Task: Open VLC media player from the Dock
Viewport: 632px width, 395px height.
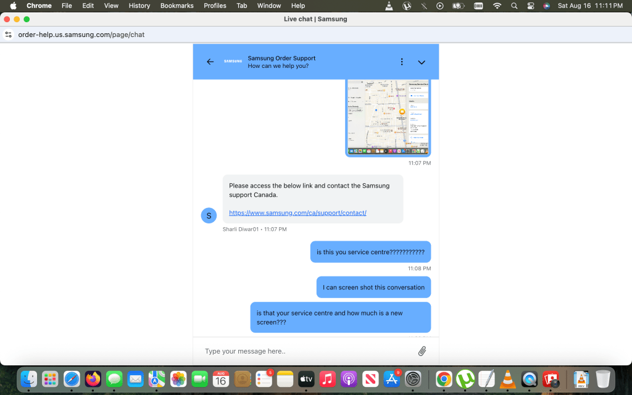Action: pos(507,378)
